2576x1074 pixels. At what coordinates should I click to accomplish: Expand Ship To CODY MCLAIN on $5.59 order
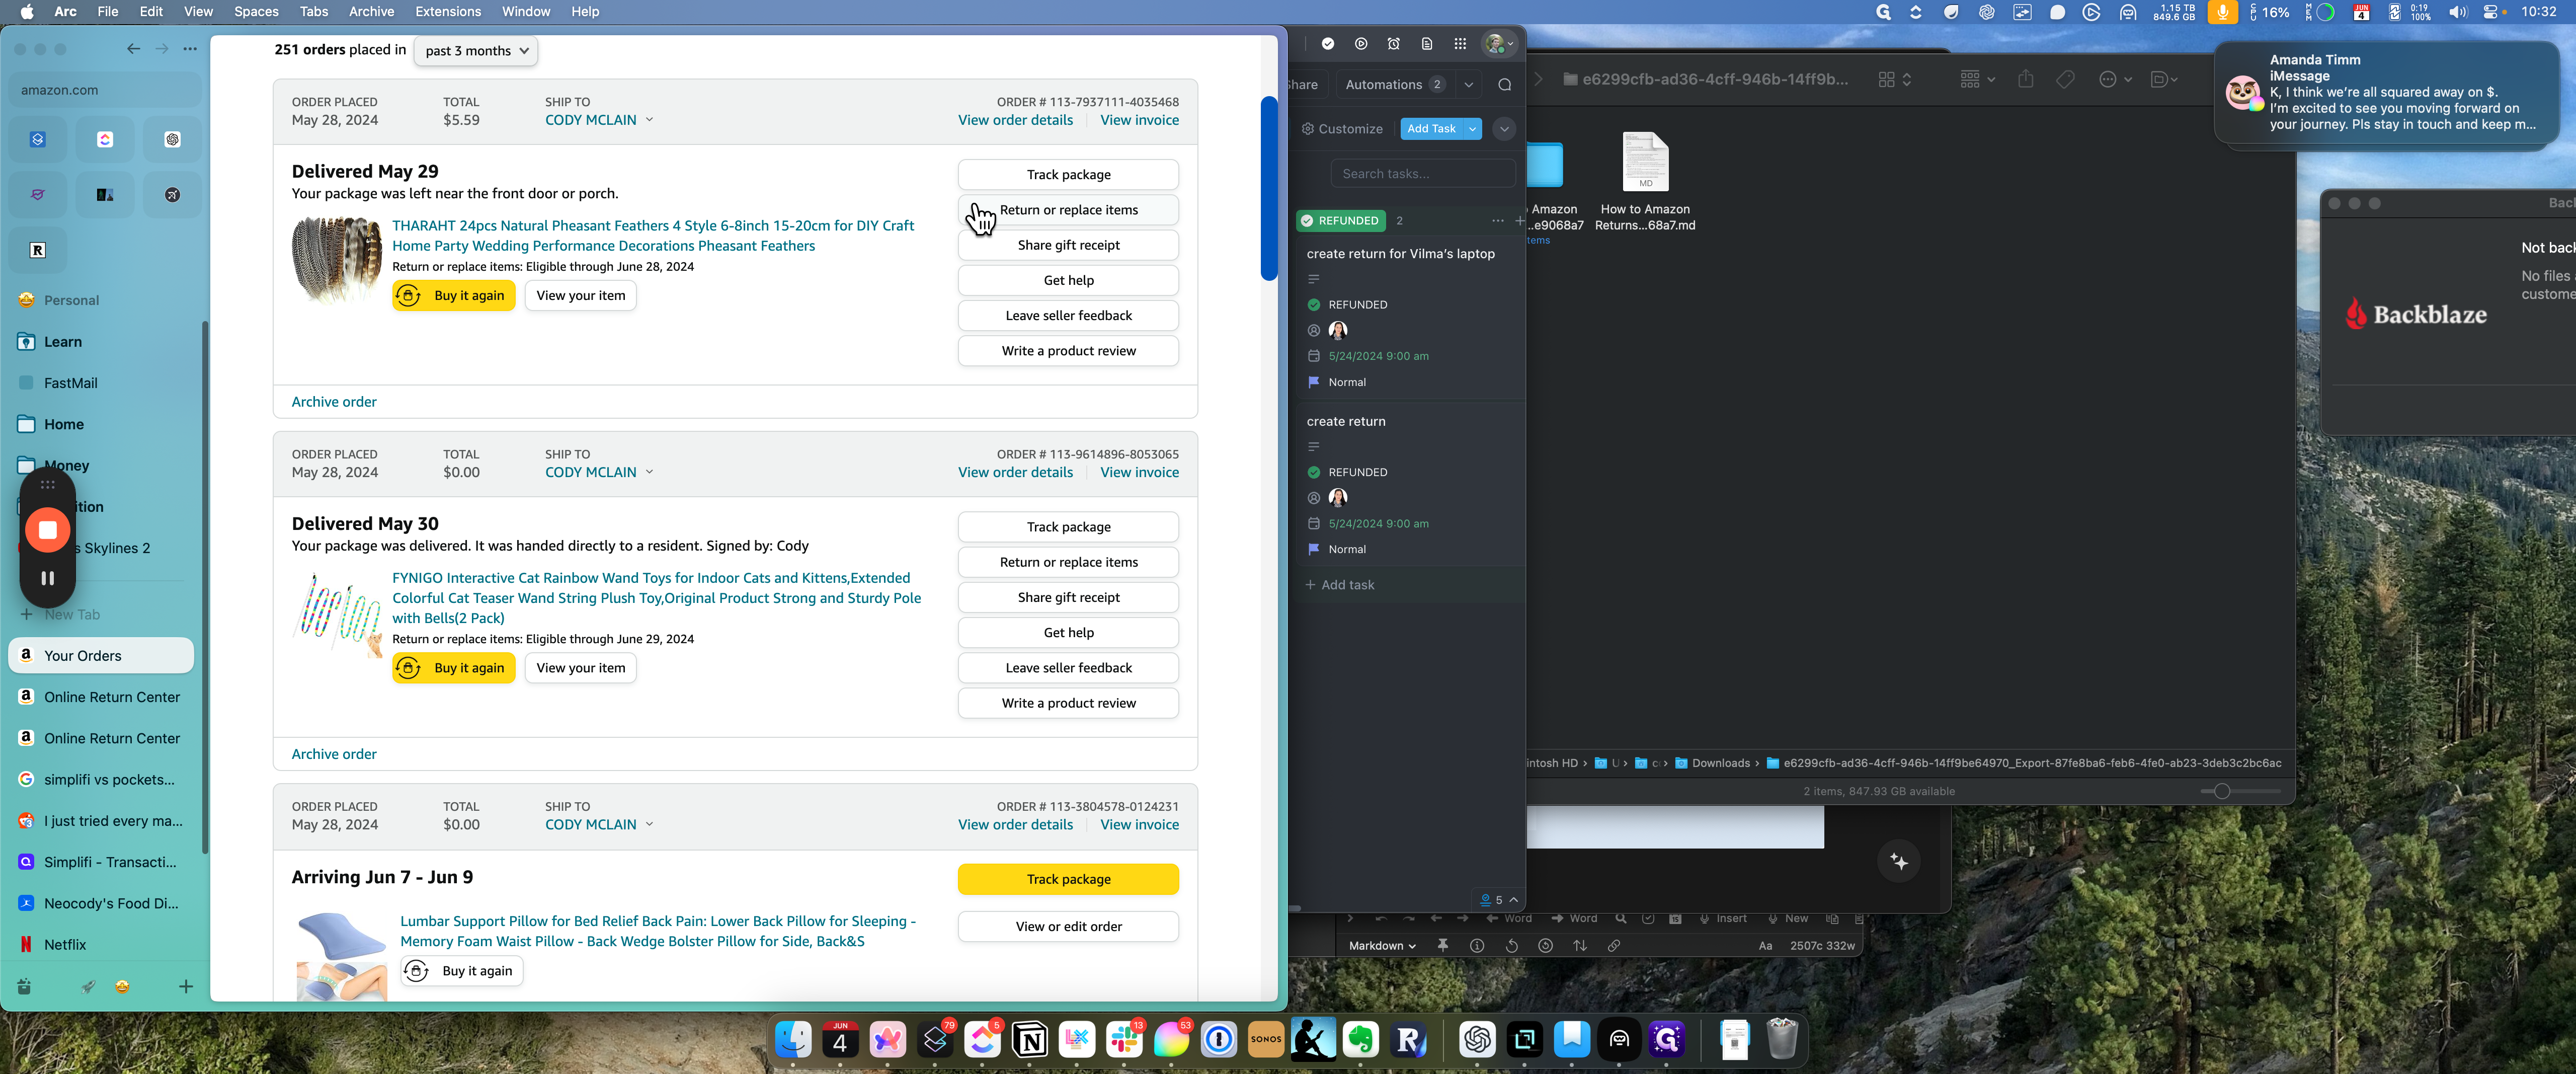coord(599,120)
